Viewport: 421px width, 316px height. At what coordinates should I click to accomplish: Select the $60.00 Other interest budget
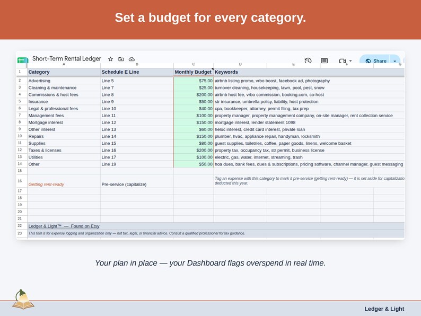tap(194, 129)
